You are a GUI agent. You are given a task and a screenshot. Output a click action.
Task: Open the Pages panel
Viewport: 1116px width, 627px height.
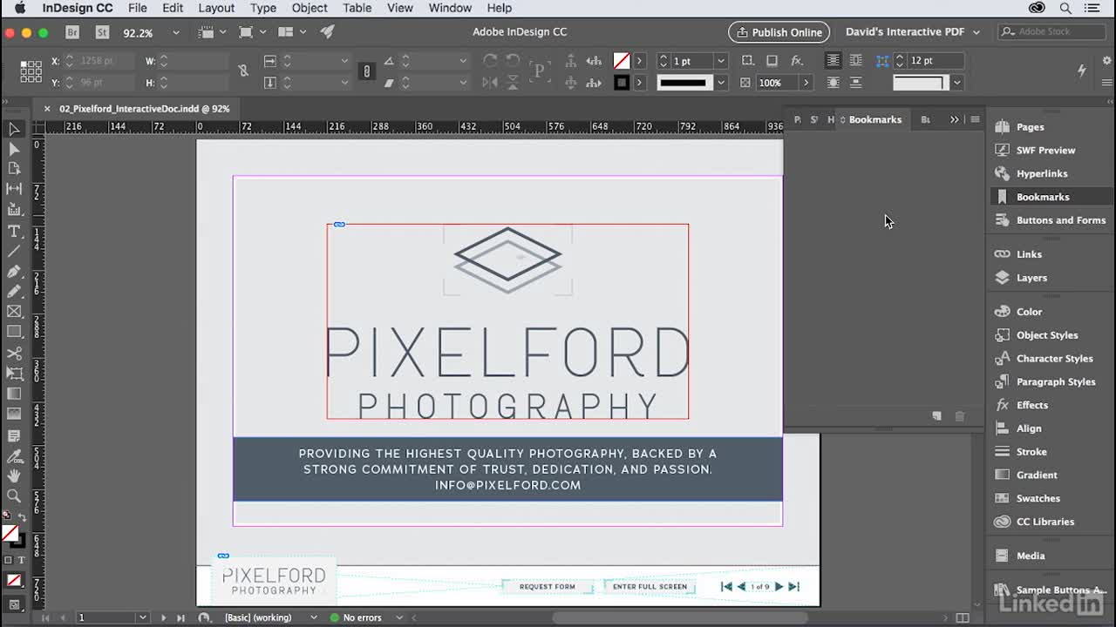pyautogui.click(x=1030, y=127)
